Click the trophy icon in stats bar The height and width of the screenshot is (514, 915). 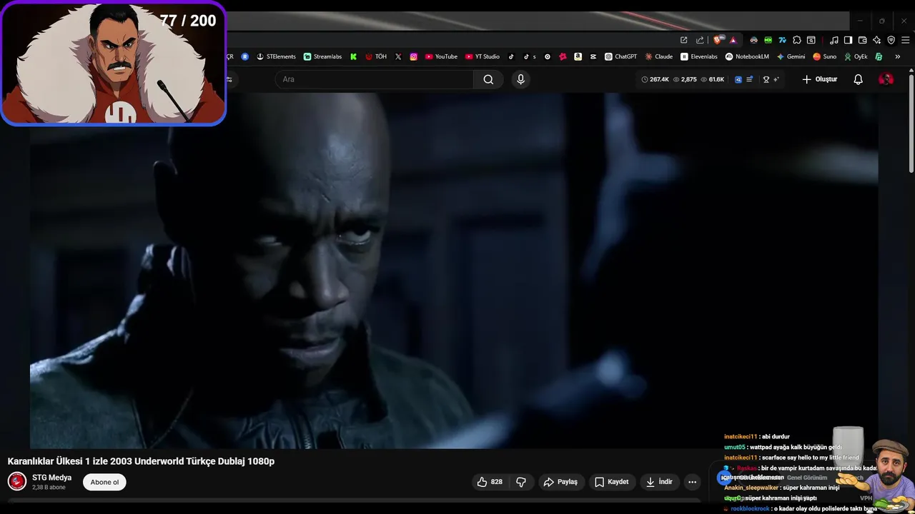pyautogui.click(x=766, y=79)
